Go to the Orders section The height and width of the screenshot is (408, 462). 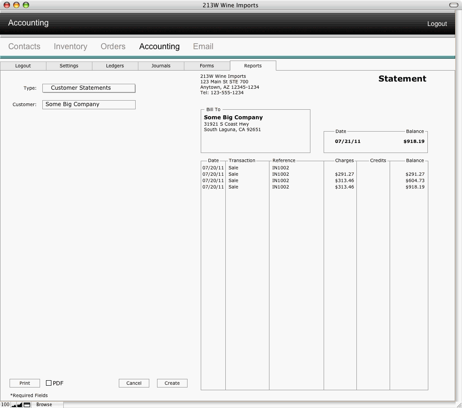coord(113,46)
